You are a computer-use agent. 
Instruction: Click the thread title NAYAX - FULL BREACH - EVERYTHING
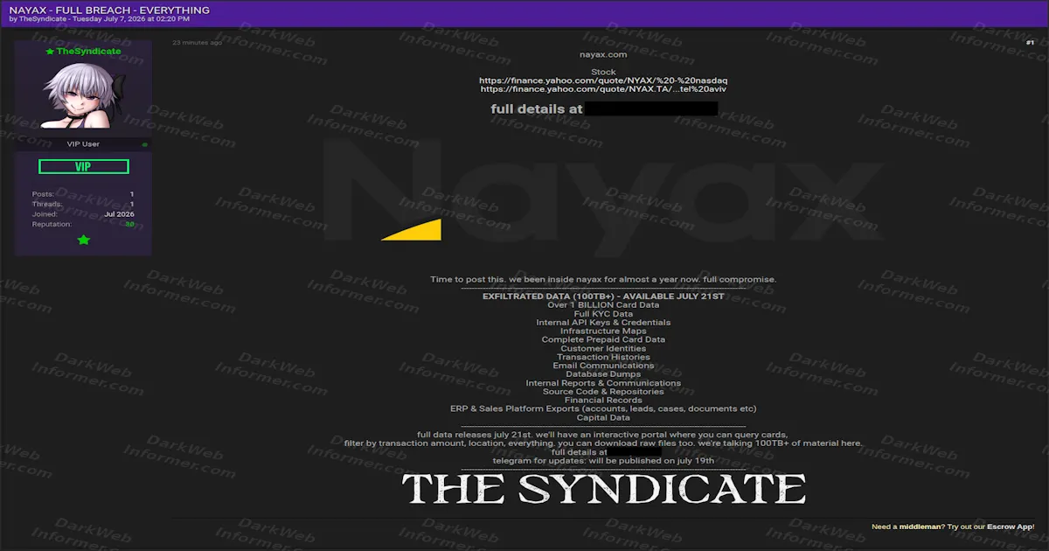point(109,10)
